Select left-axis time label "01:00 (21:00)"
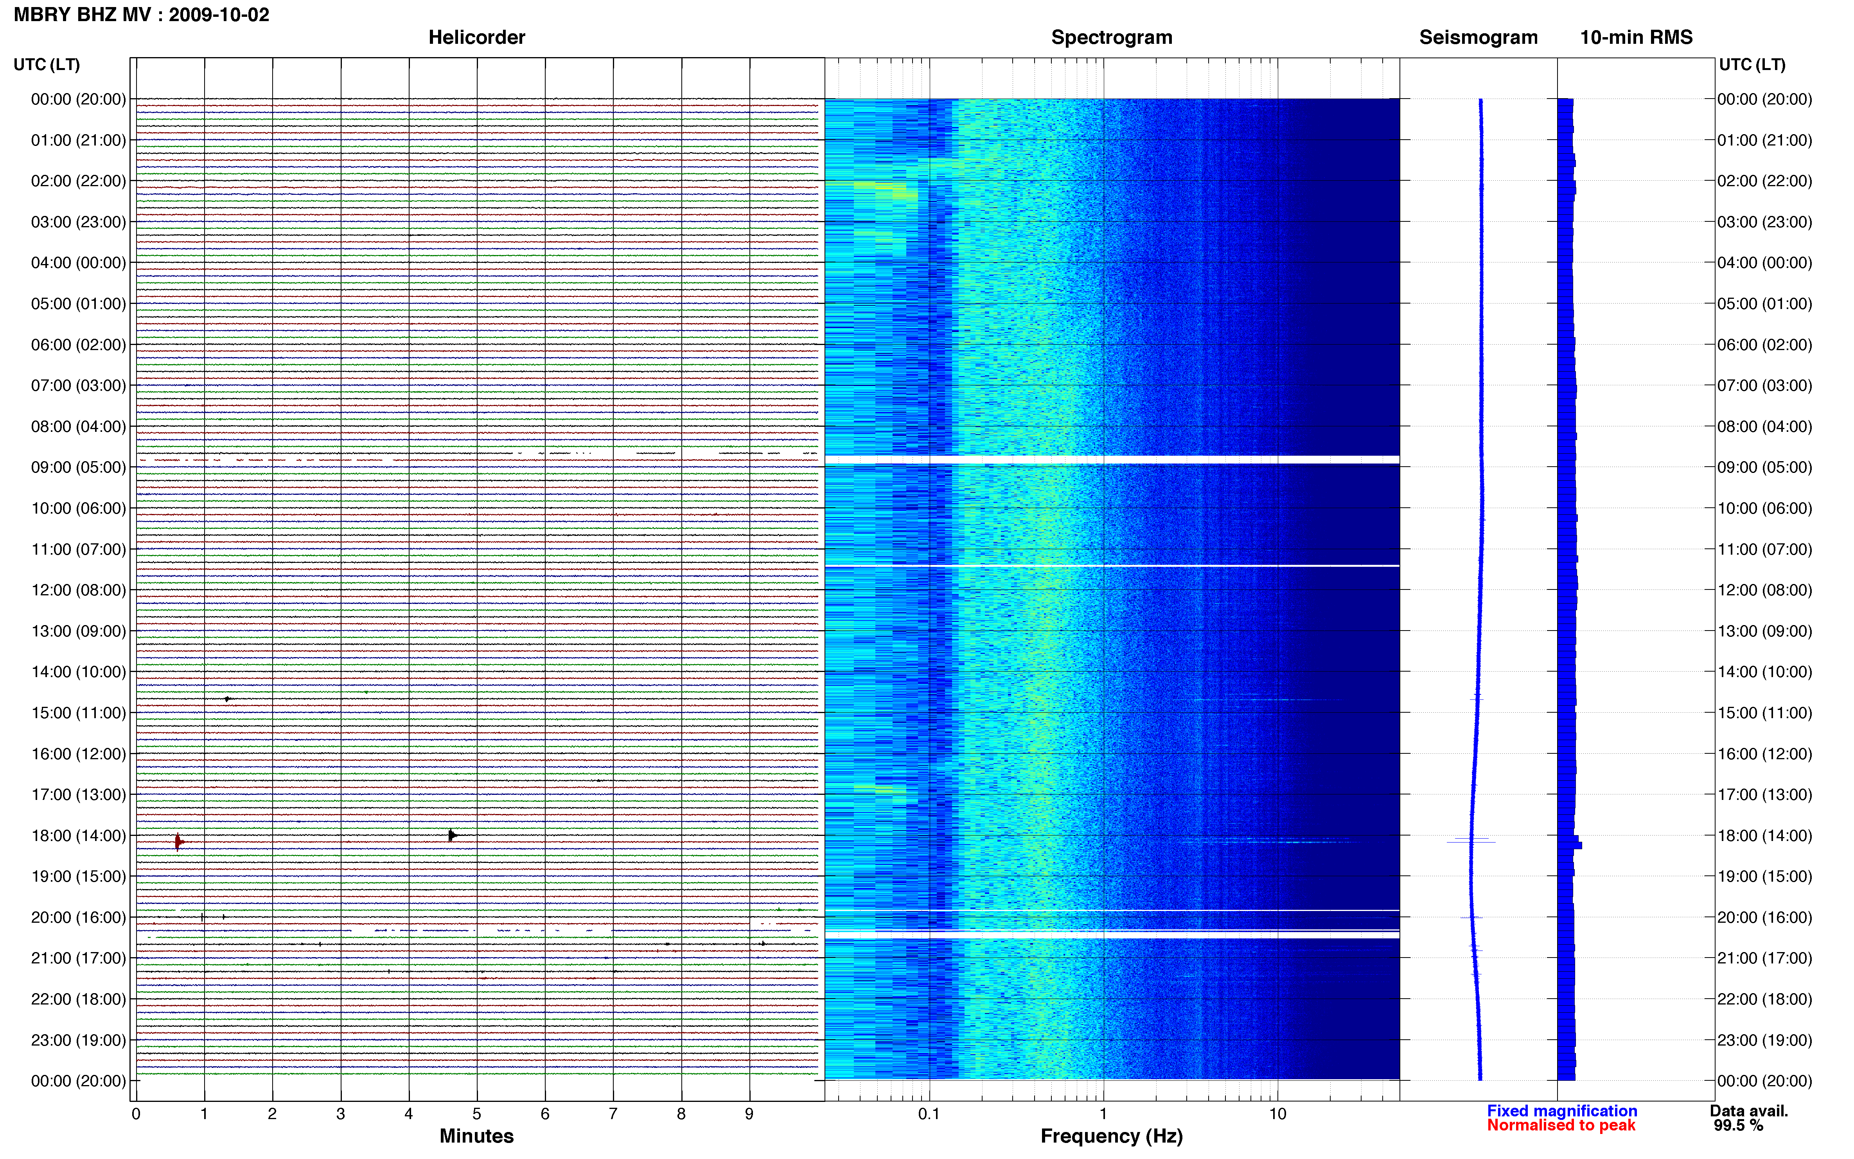Image resolution: width=1854 pixels, height=1159 pixels. (x=78, y=140)
